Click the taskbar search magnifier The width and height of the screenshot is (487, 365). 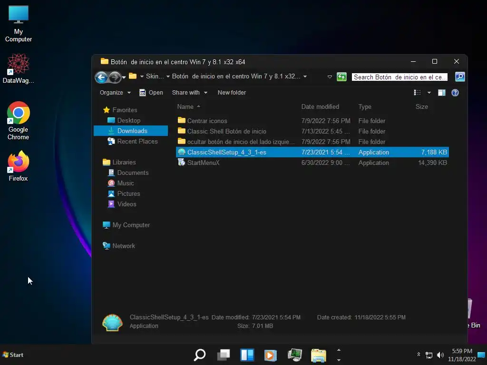point(199,355)
